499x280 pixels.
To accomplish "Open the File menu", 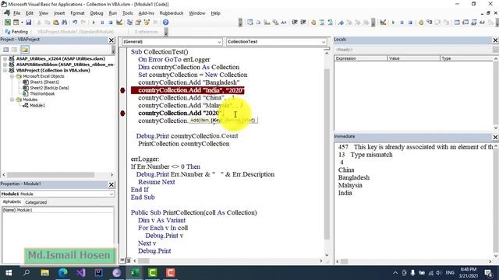I will [x=17, y=13].
